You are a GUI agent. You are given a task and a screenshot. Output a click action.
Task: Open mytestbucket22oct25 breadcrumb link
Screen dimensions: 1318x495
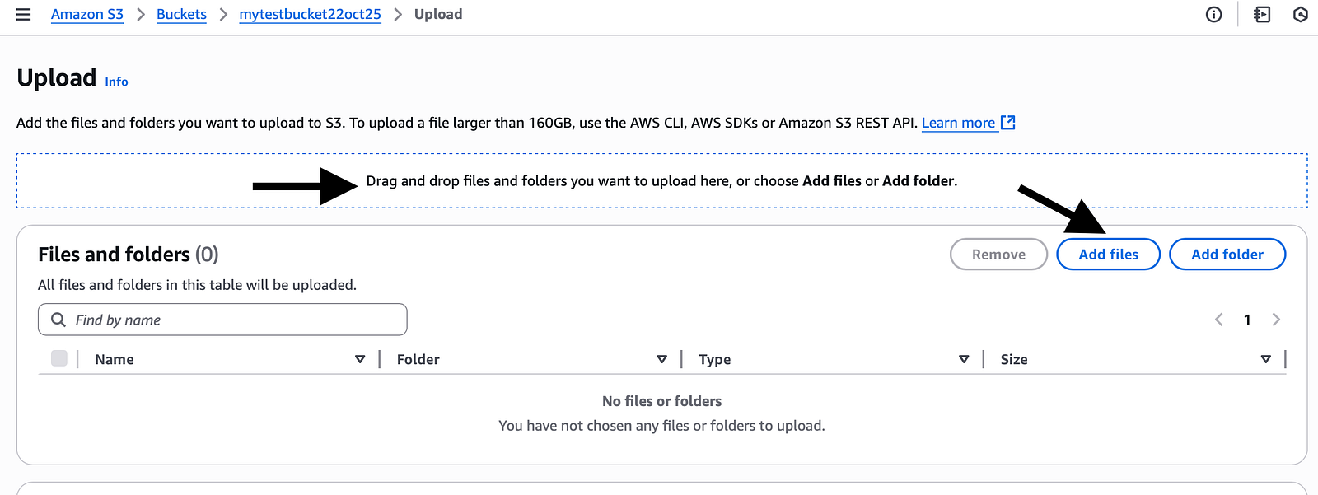point(311,15)
